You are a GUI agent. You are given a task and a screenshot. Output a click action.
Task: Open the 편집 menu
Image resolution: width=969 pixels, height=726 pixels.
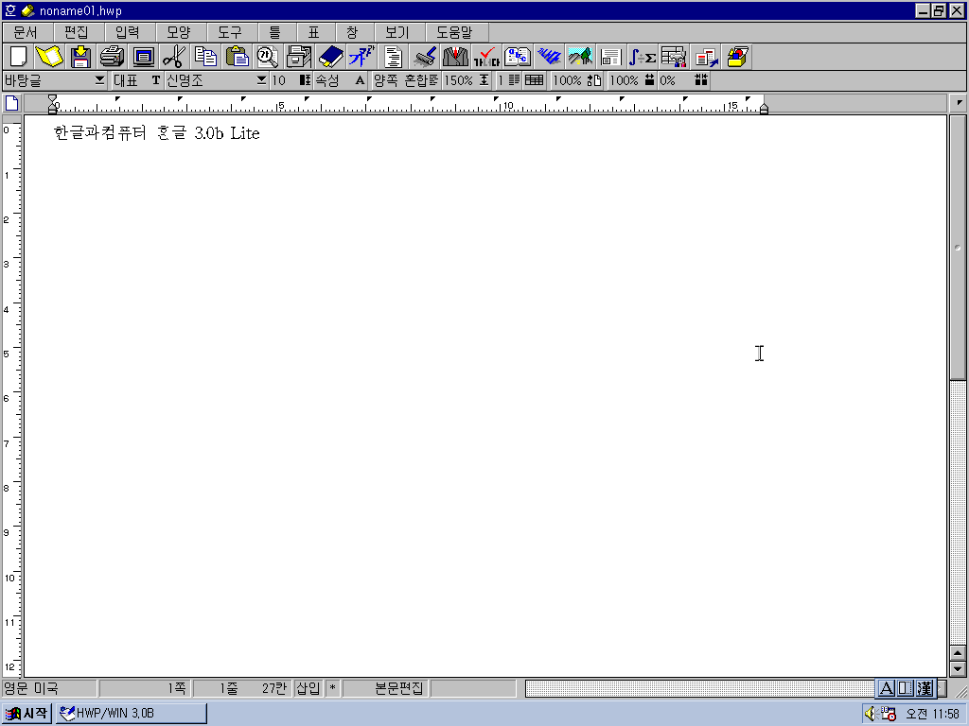(x=77, y=32)
